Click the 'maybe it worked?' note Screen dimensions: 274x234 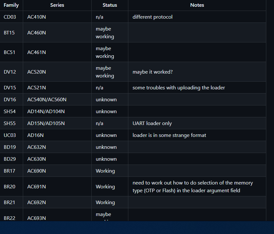pos(152,72)
